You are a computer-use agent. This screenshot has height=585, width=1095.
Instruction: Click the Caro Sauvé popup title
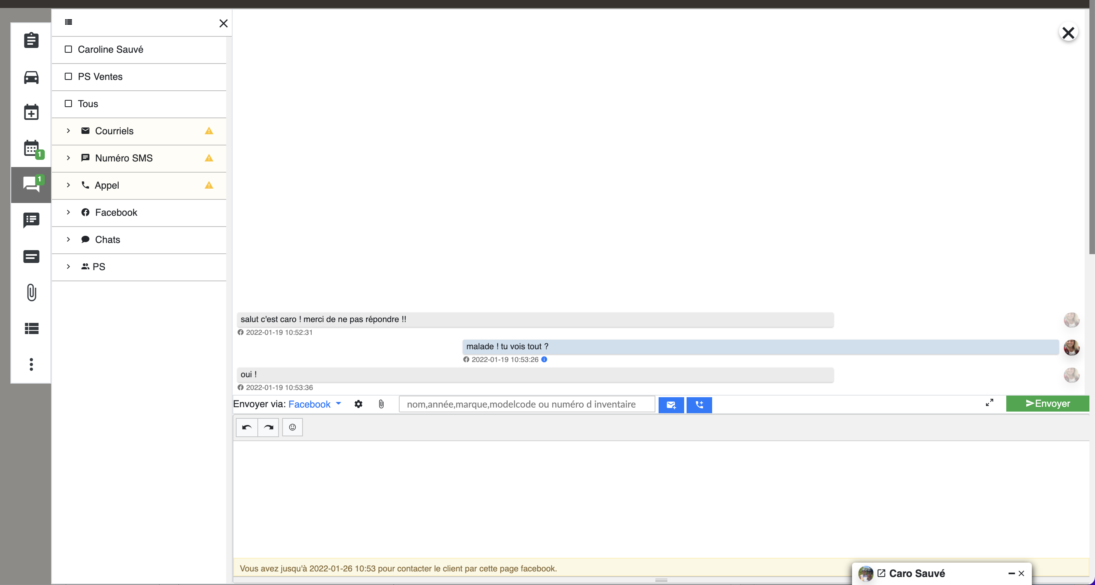(x=917, y=573)
